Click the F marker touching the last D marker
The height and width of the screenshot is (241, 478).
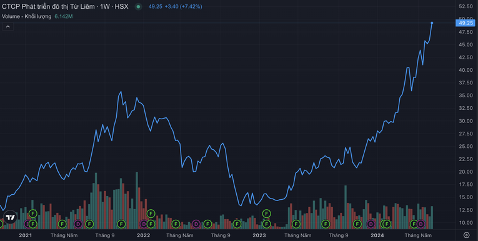[x=414, y=224]
